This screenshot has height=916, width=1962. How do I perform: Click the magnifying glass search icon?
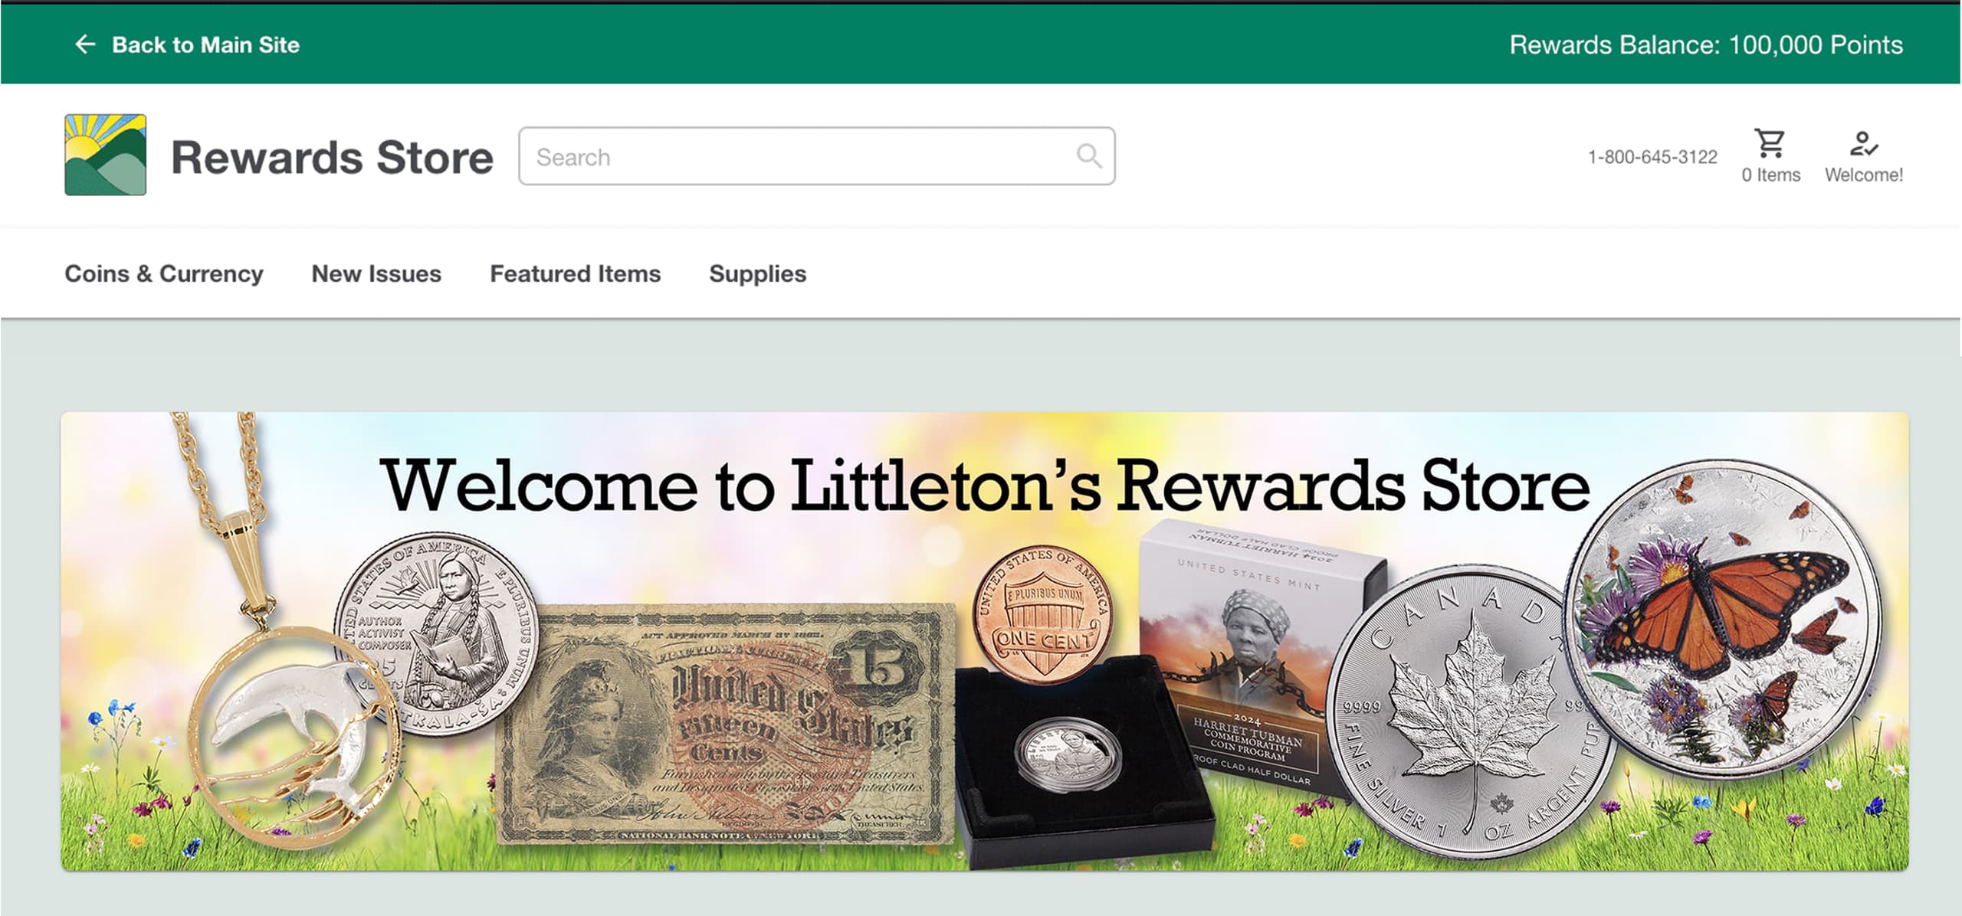1088,156
